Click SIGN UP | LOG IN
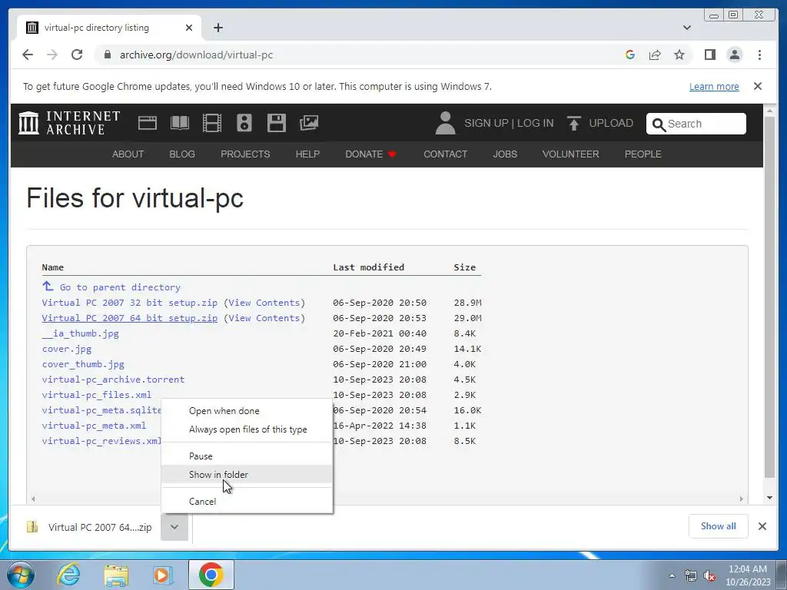The height and width of the screenshot is (590, 787). tap(509, 124)
